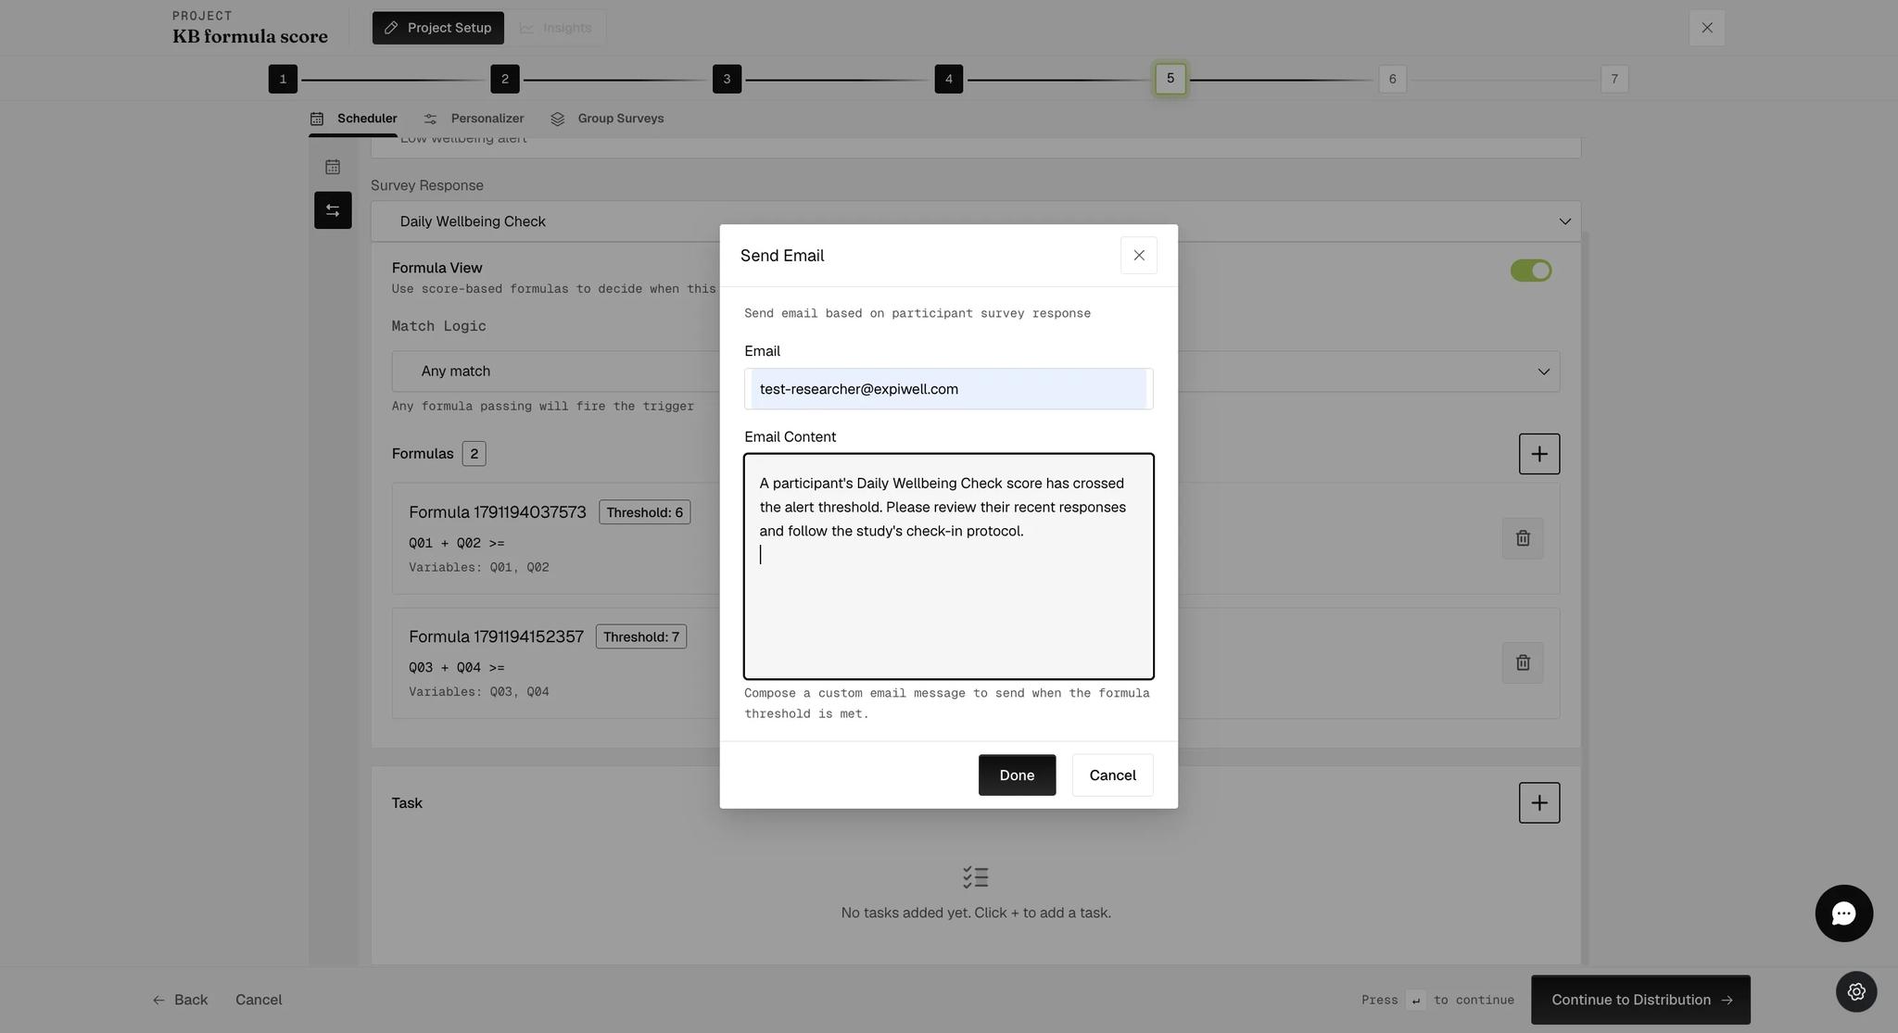Open the Any match logic dropdown
The height and width of the screenshot is (1033, 1898).
coord(975,371)
